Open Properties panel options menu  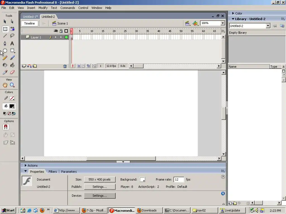[x=223, y=171]
